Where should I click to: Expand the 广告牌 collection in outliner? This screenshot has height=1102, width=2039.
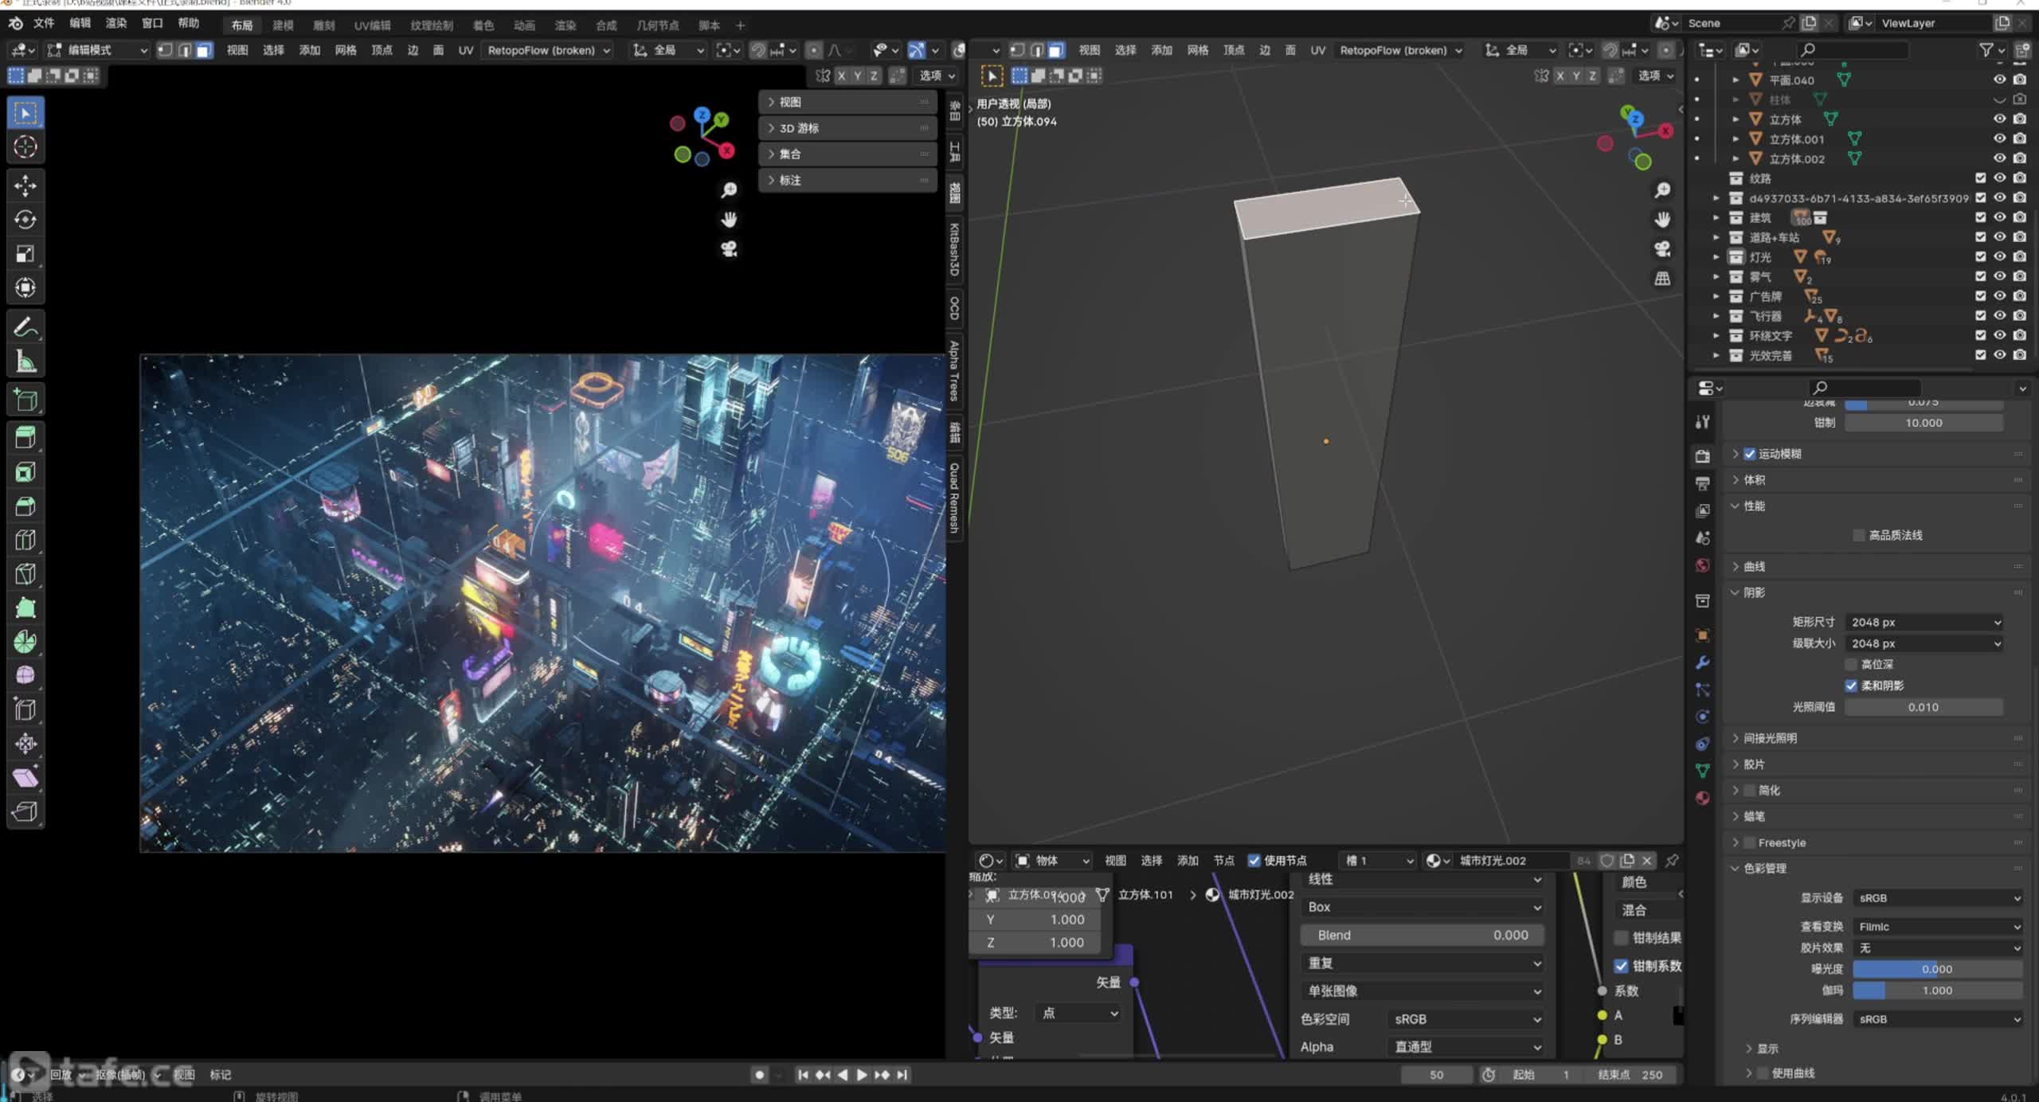[1716, 296]
